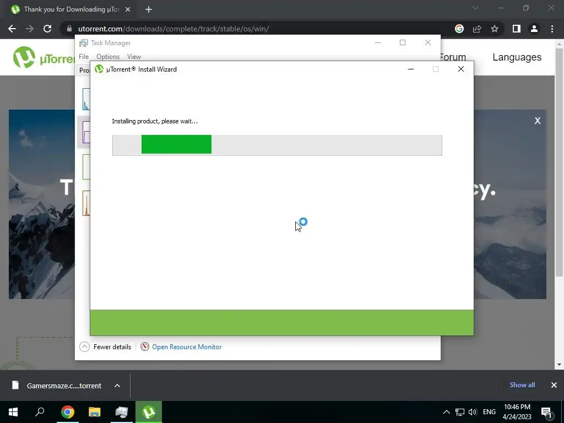Reload the uTorrent download page

[x=47, y=29]
